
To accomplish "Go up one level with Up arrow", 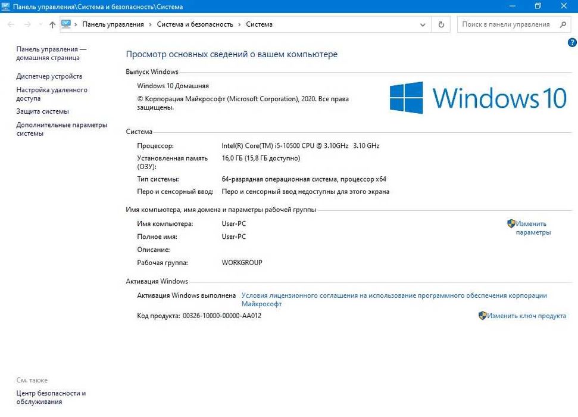I will (x=52, y=24).
